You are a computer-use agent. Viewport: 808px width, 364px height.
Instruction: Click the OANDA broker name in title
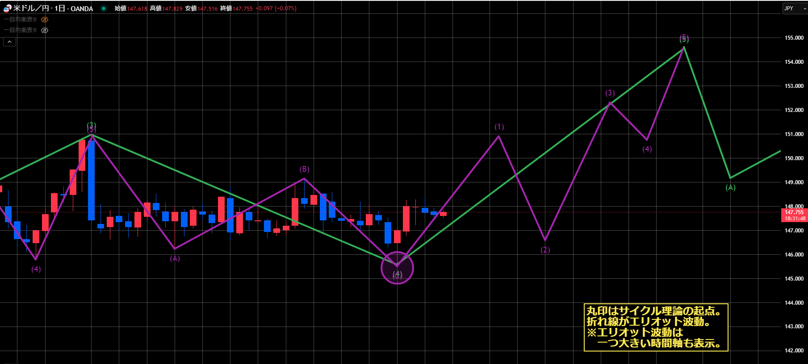pos(82,8)
